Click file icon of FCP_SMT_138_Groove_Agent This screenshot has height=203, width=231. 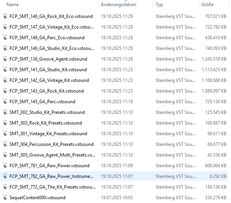point(5,59)
